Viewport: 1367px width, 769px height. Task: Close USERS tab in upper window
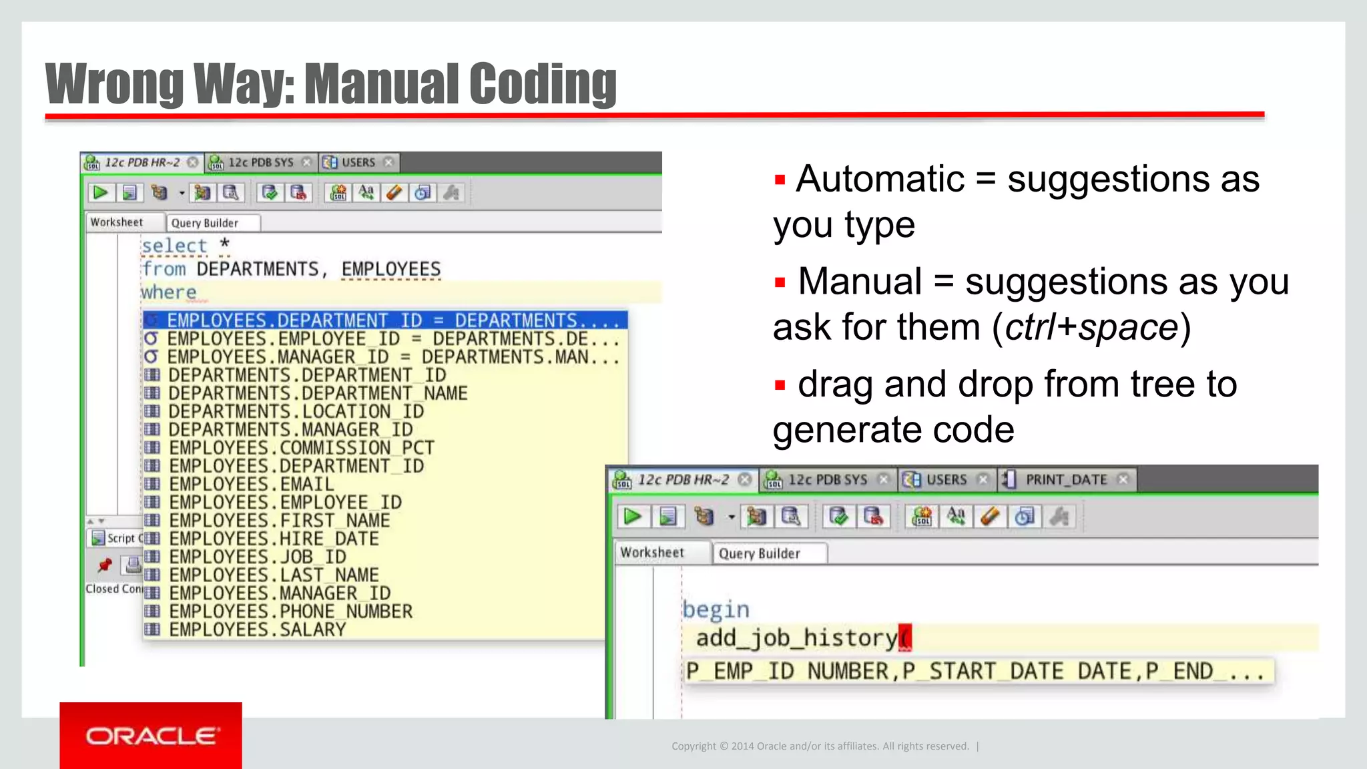[x=388, y=162]
